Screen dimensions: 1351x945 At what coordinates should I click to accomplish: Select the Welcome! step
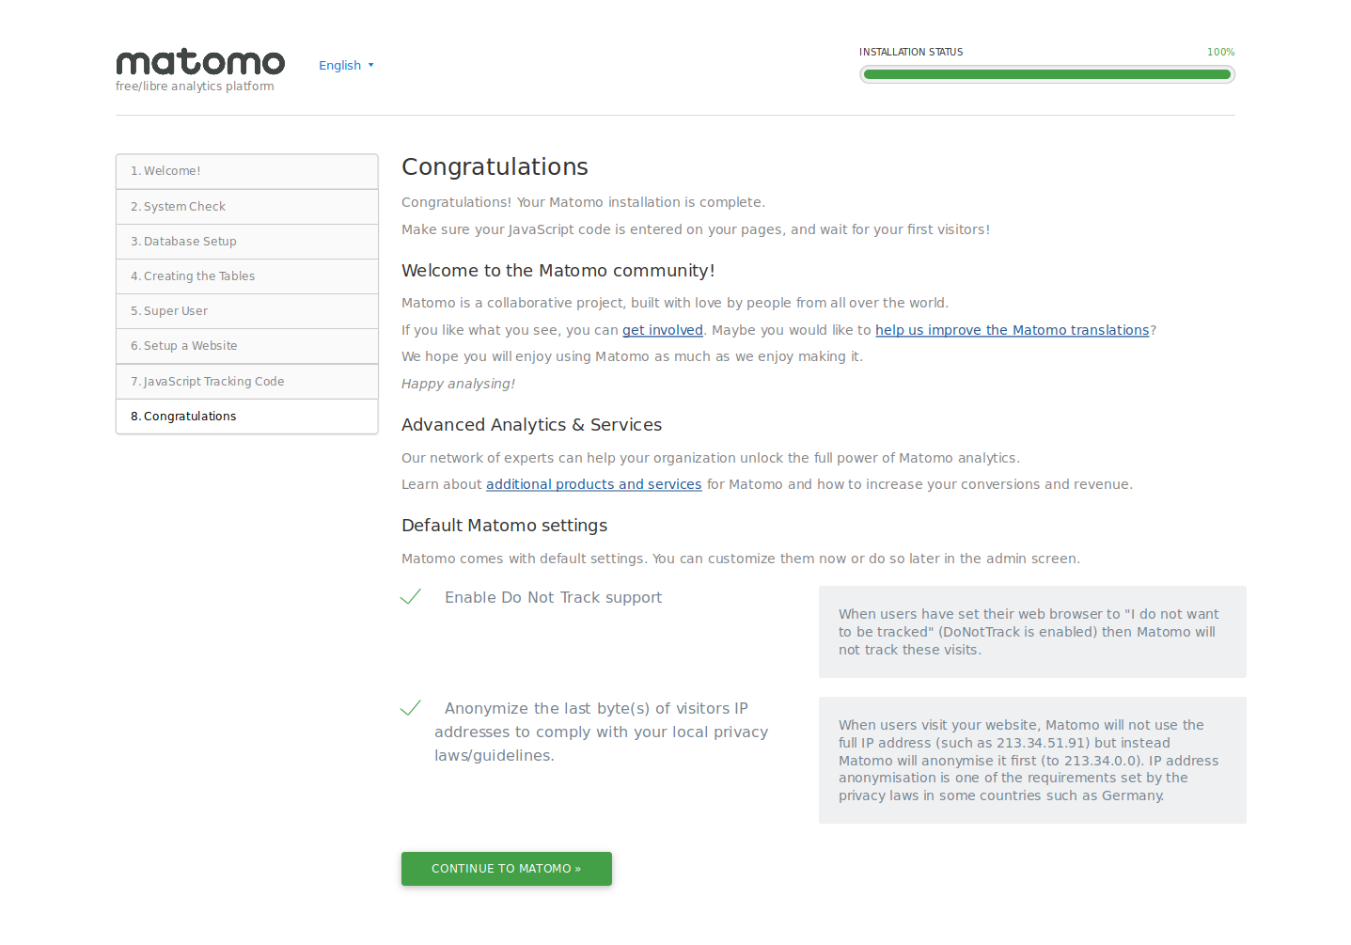click(246, 171)
